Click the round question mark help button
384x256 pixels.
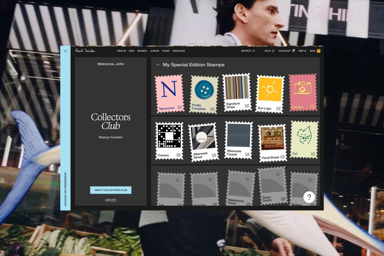pyautogui.click(x=309, y=197)
